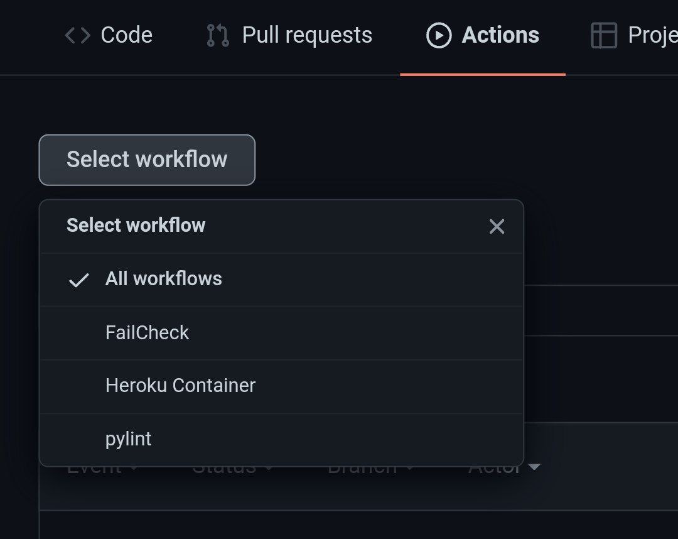Select the Actions tab label
The height and width of the screenshot is (539, 678).
(500, 35)
